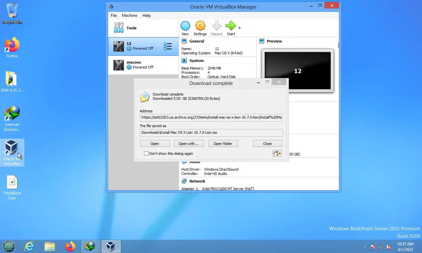Click the network tray icon
Viewport: 422px width, 253px height.
click(381, 247)
